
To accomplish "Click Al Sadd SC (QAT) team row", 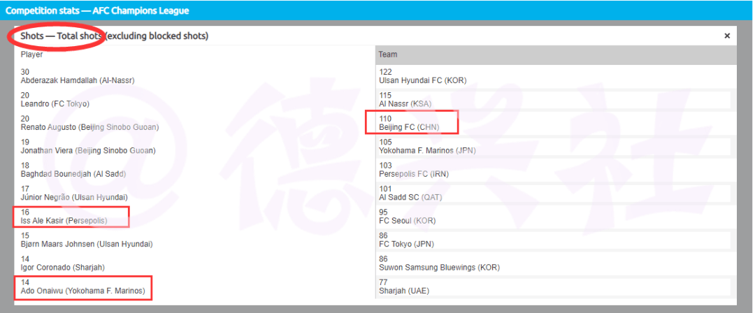I will [x=556, y=193].
